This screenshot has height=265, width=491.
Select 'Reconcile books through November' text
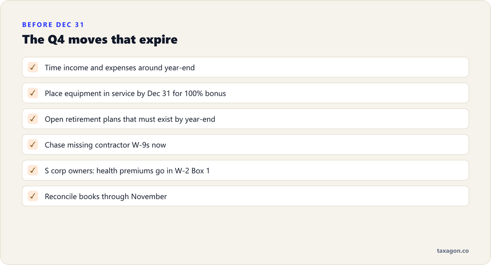(x=106, y=196)
